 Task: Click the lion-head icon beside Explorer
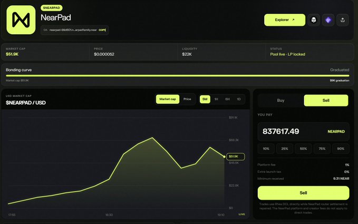[314, 20]
